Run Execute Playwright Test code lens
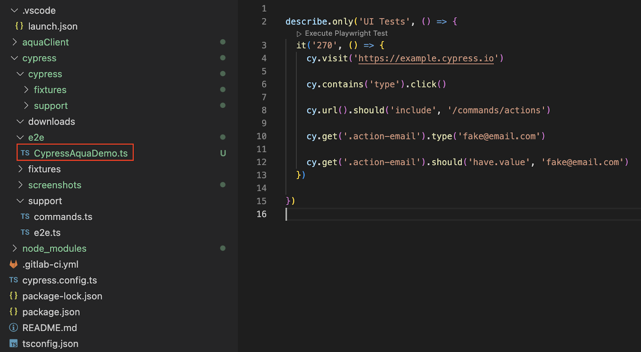This screenshot has height=352, width=641. [x=346, y=33]
